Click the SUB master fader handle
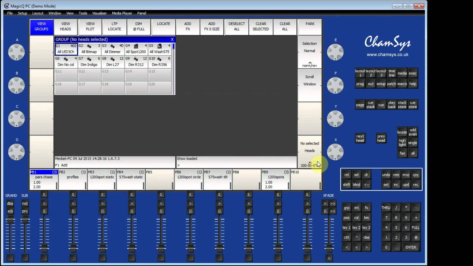Screen dimensions: 473x266 (25, 221)
